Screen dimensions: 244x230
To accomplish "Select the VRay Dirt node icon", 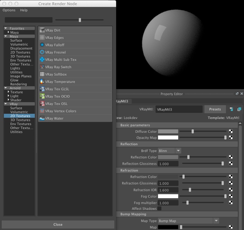I will (42, 30).
